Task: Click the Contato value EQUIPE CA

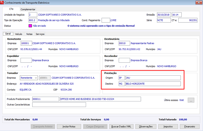Action: 26,90
